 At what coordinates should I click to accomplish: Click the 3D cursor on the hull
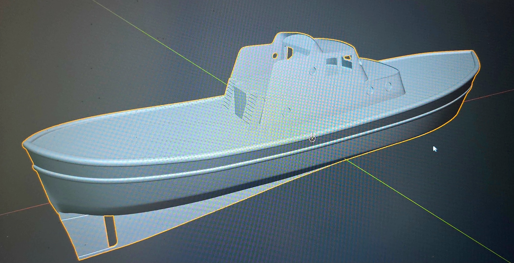[x=312, y=138]
